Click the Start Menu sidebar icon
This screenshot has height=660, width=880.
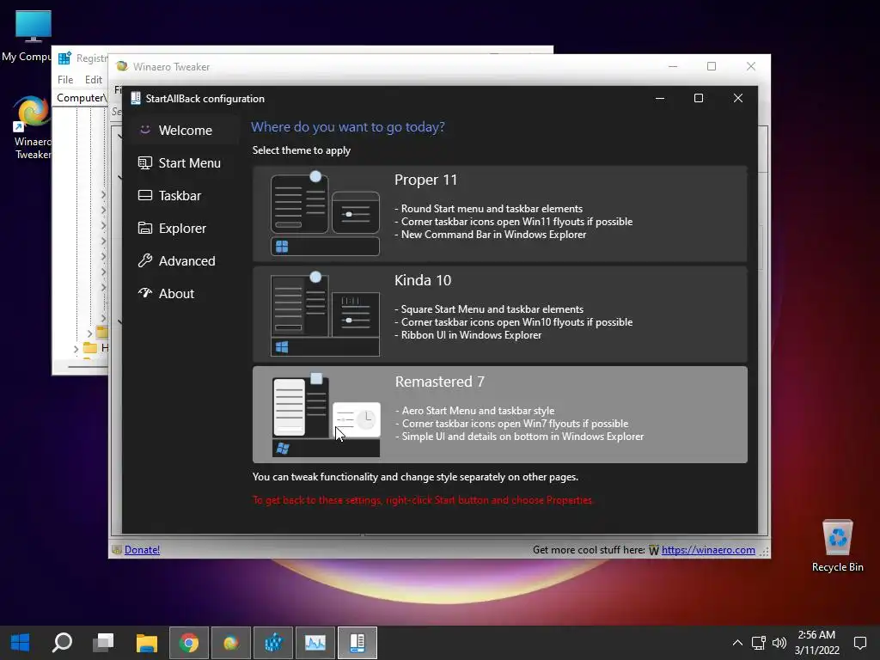click(144, 162)
